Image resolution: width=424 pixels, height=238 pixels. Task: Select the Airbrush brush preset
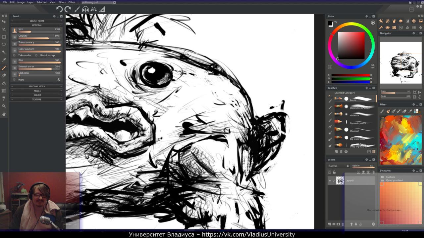(x=355, y=115)
